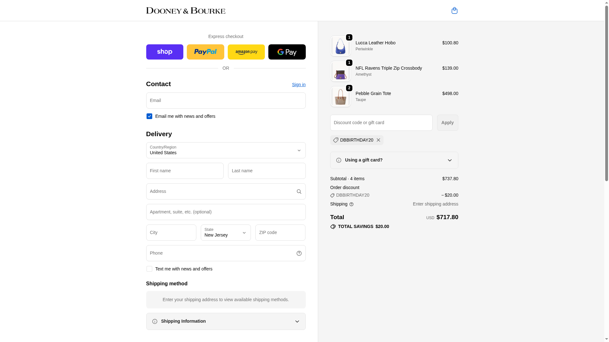Remove the DBBIRTHDAY20 discount code
609x342 pixels.
[378, 140]
